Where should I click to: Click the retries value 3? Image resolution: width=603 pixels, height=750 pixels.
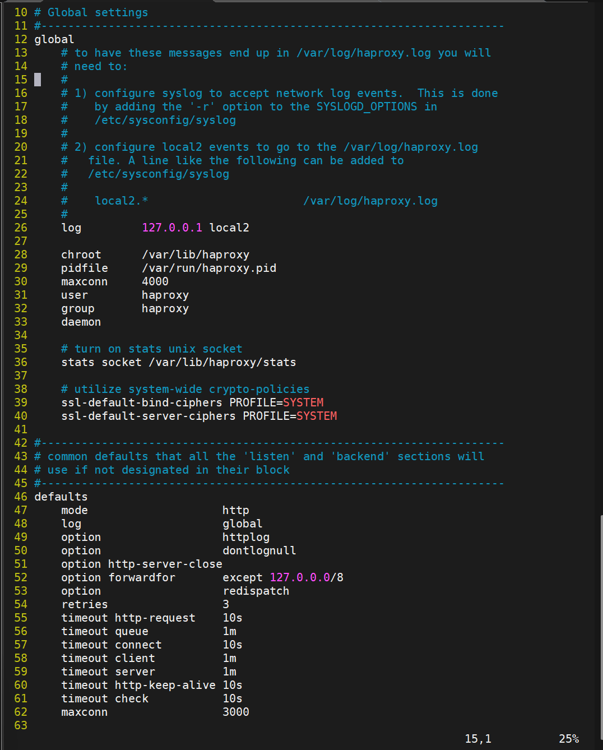(226, 604)
